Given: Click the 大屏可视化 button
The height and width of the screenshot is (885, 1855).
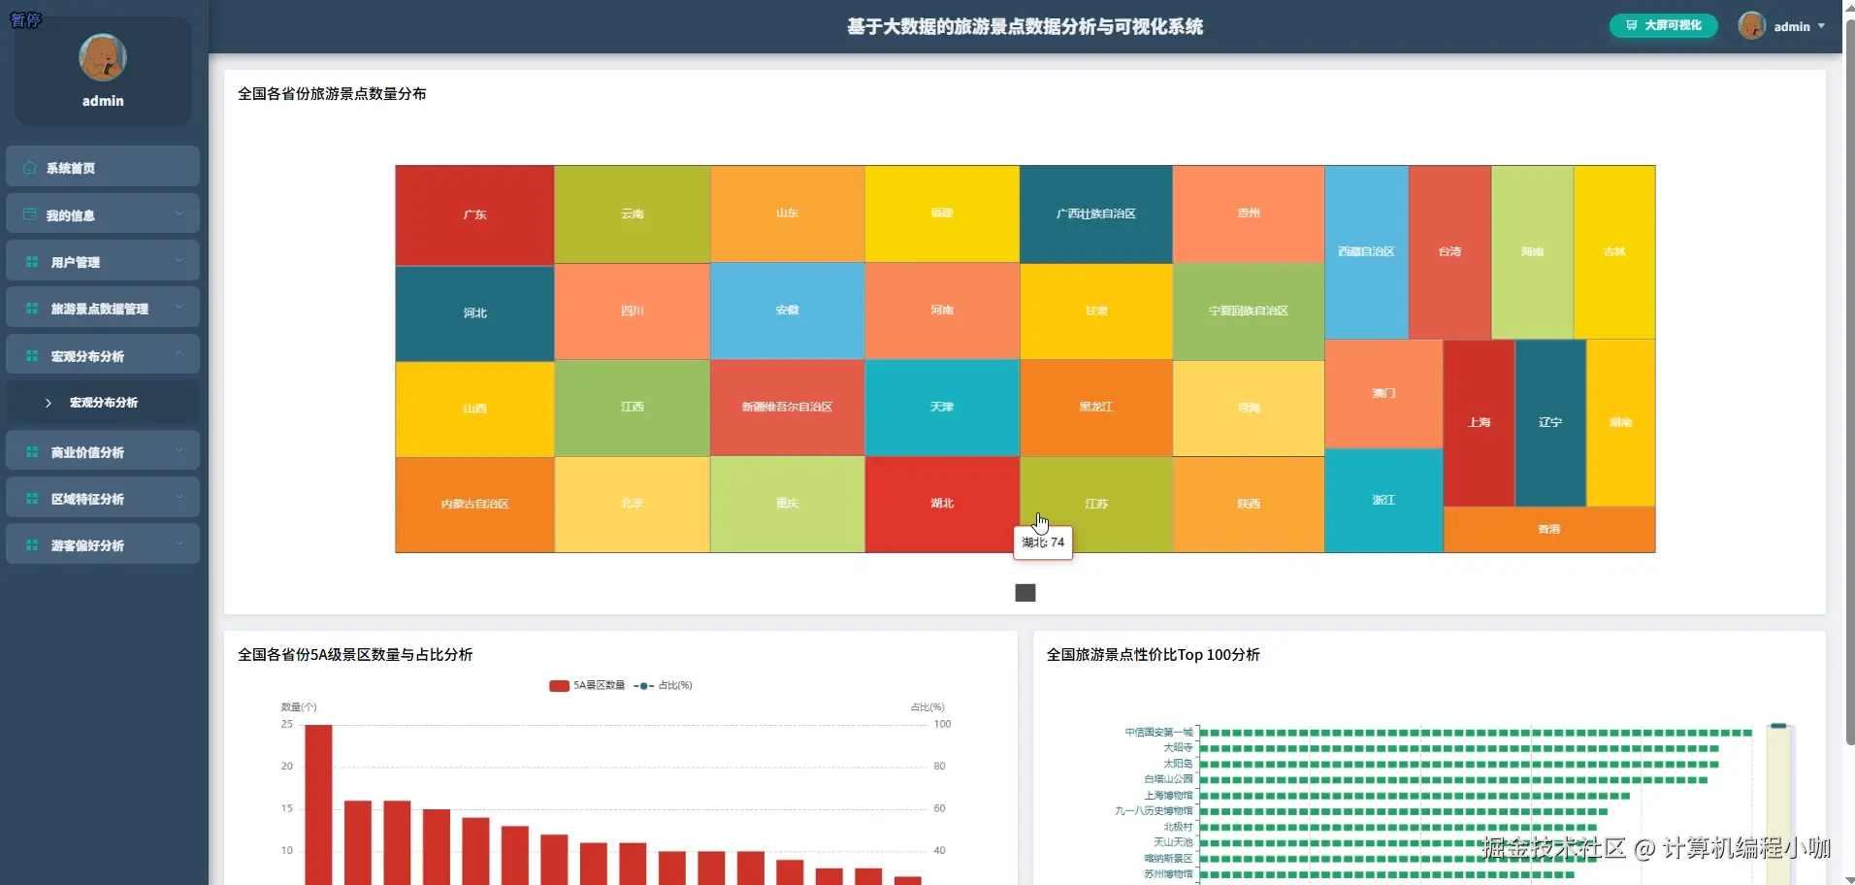Looking at the screenshot, I should pyautogui.click(x=1664, y=25).
